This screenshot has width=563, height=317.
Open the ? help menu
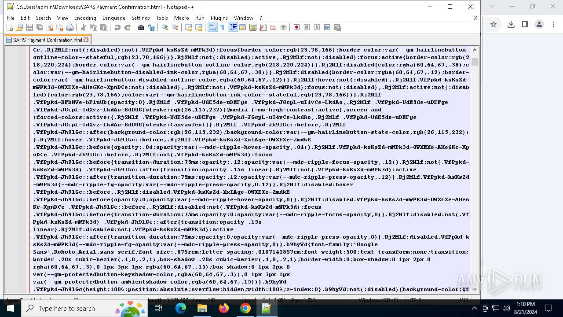point(261,18)
